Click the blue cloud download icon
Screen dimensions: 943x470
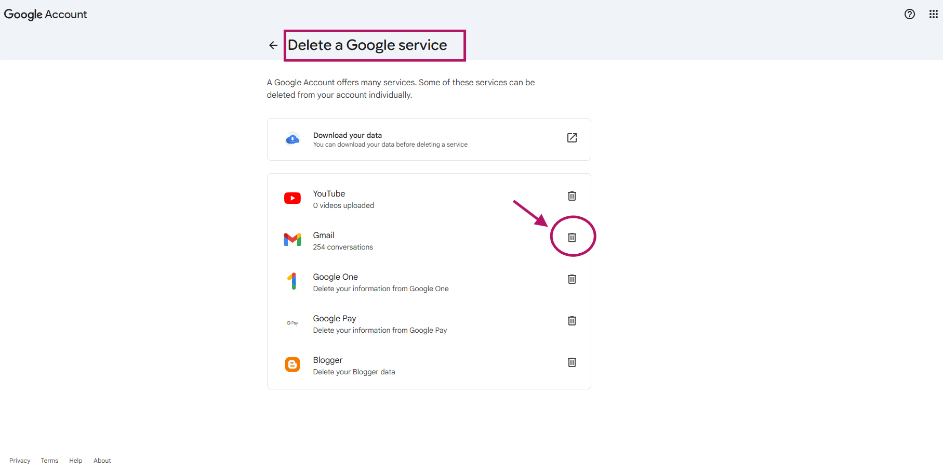[293, 139]
